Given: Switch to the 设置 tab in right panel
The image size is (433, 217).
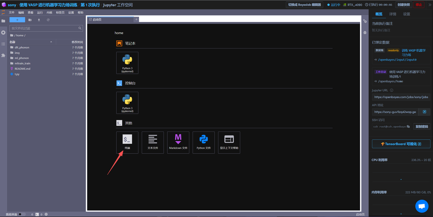Looking at the screenshot, I should click(407, 14).
